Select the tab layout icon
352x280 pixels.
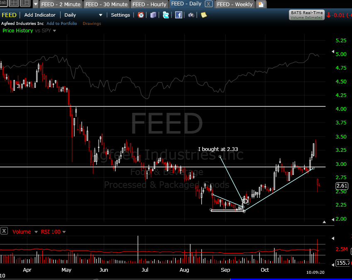coord(3,3)
